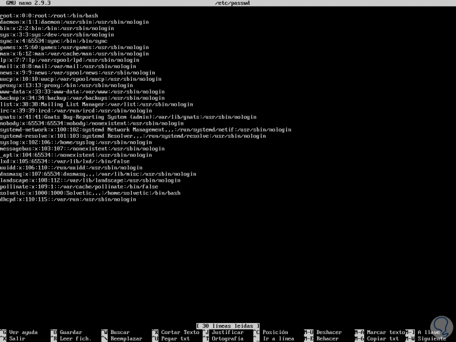Click the 'Rehacer' shortcut label
Screen dimensions: 456x342
coord(327,338)
